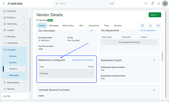
Task: Click the page vertical scrollbar
Action: coord(162,56)
